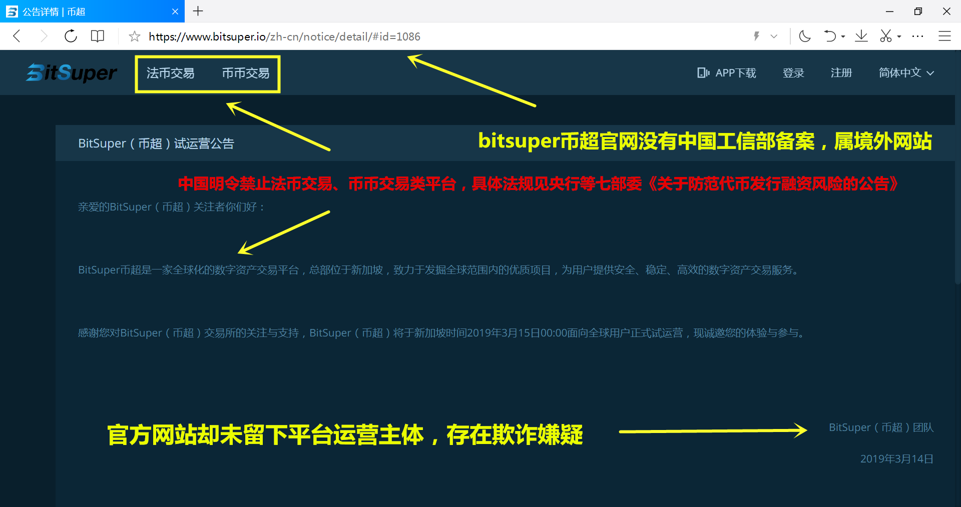Restore down the browser window

(918, 11)
